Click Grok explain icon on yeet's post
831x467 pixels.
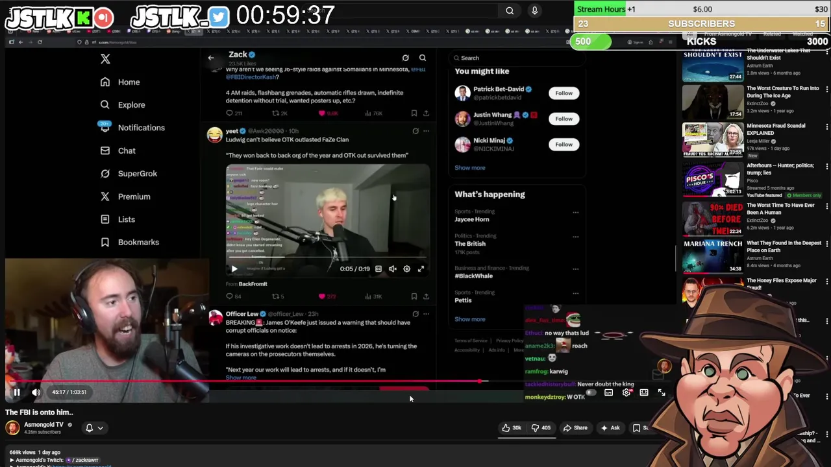[415, 131]
